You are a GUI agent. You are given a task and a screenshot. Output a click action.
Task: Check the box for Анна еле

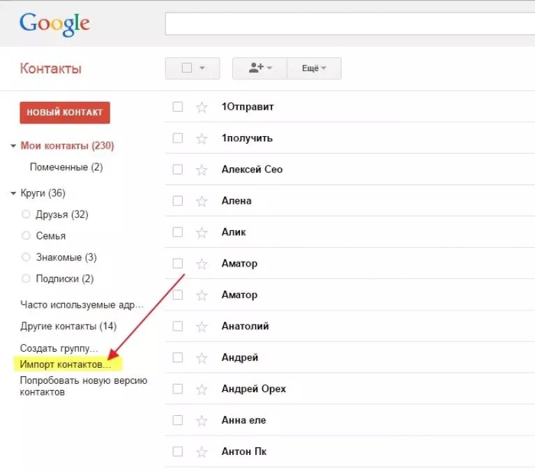178,420
